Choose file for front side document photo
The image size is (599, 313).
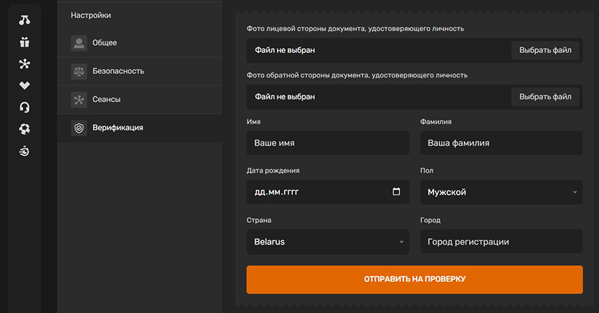[x=545, y=50]
